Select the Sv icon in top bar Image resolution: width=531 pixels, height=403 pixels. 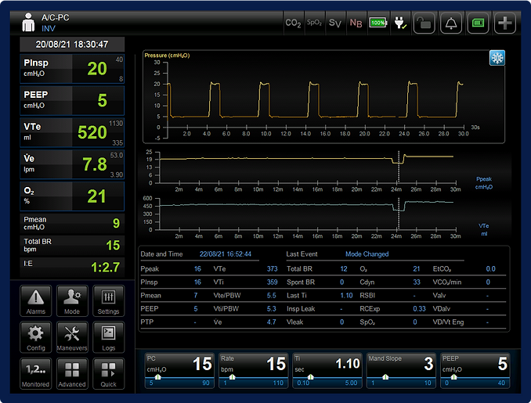click(x=335, y=23)
